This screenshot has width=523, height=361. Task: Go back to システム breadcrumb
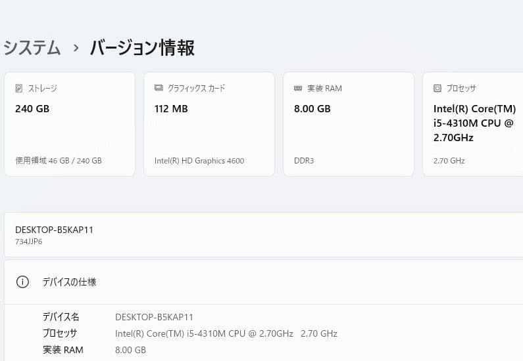(x=32, y=47)
